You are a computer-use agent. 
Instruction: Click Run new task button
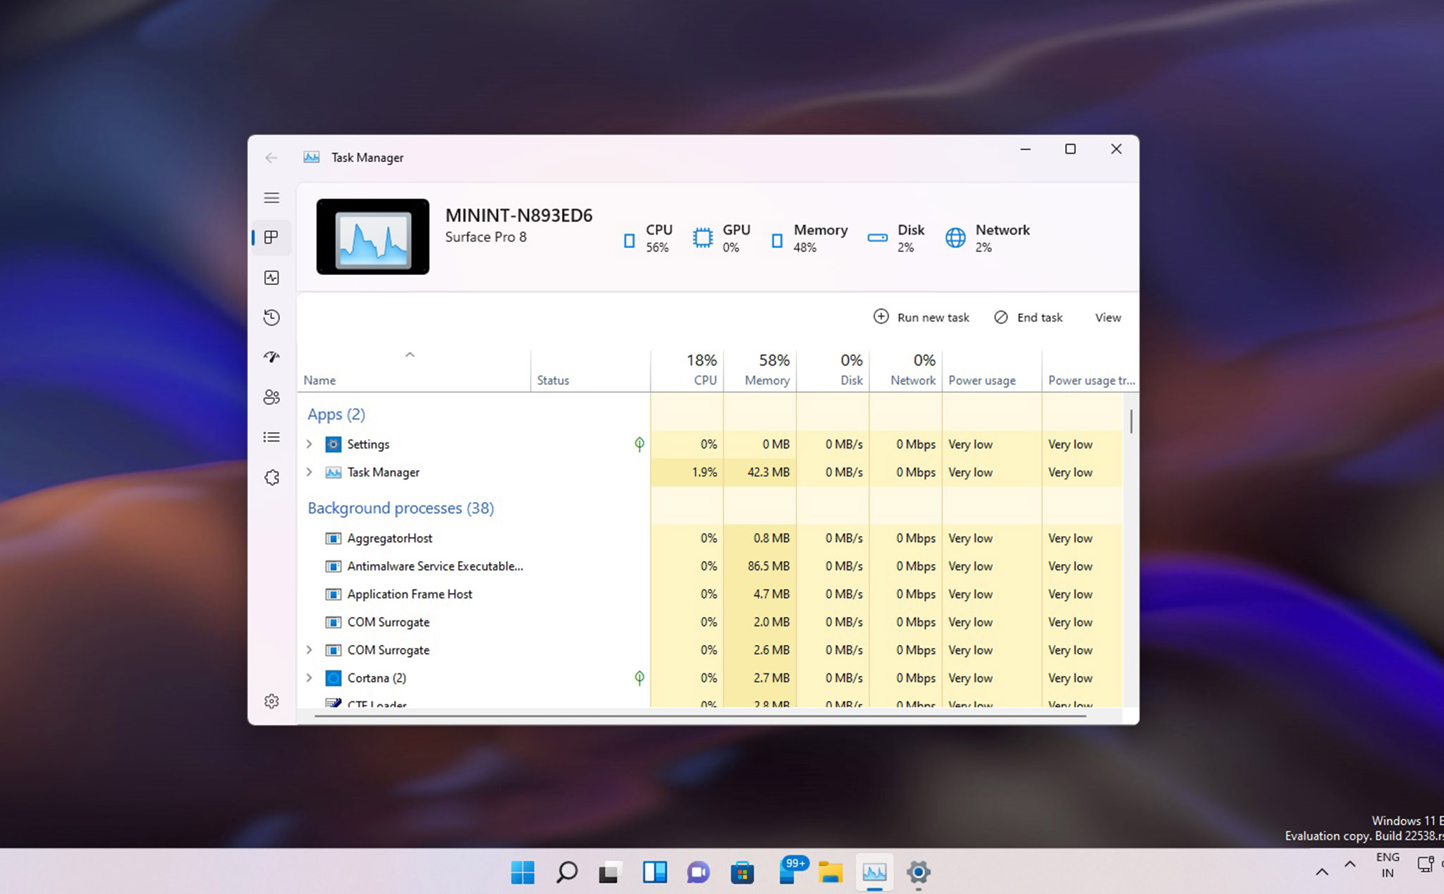[921, 317]
